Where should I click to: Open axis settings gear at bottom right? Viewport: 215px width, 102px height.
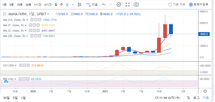coord(205,91)
